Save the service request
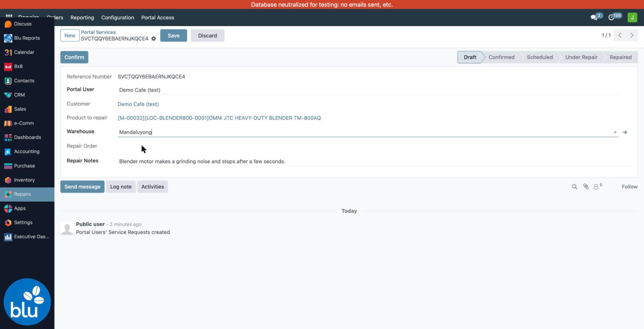The height and width of the screenshot is (329, 644). [173, 36]
